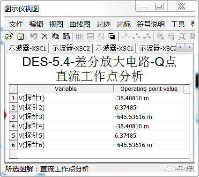Select row header number 1
199x177 pixels.
click(x=14, y=98)
